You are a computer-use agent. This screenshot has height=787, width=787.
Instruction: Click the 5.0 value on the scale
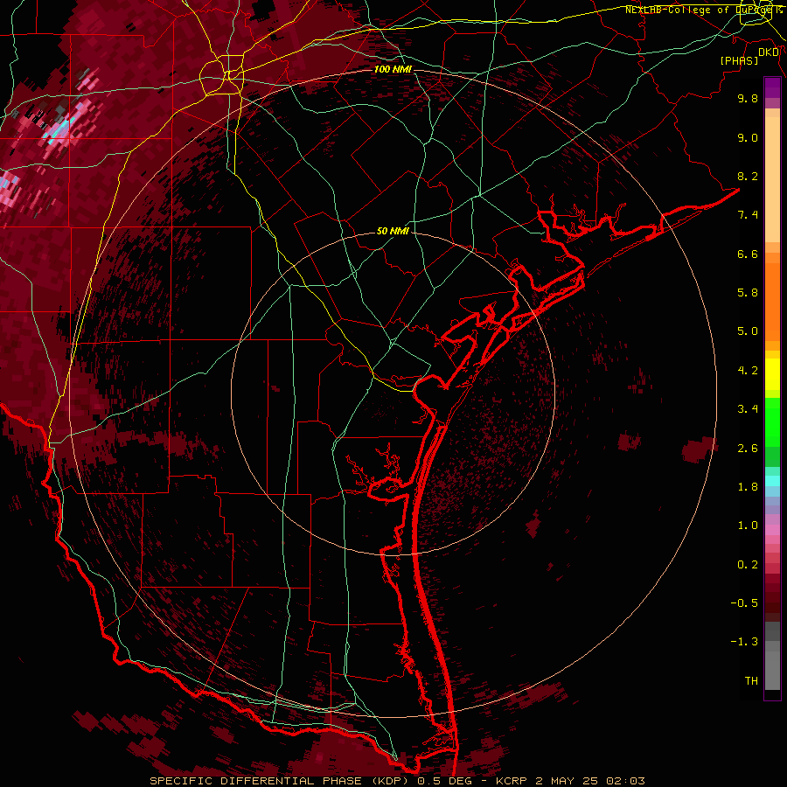coord(748,331)
